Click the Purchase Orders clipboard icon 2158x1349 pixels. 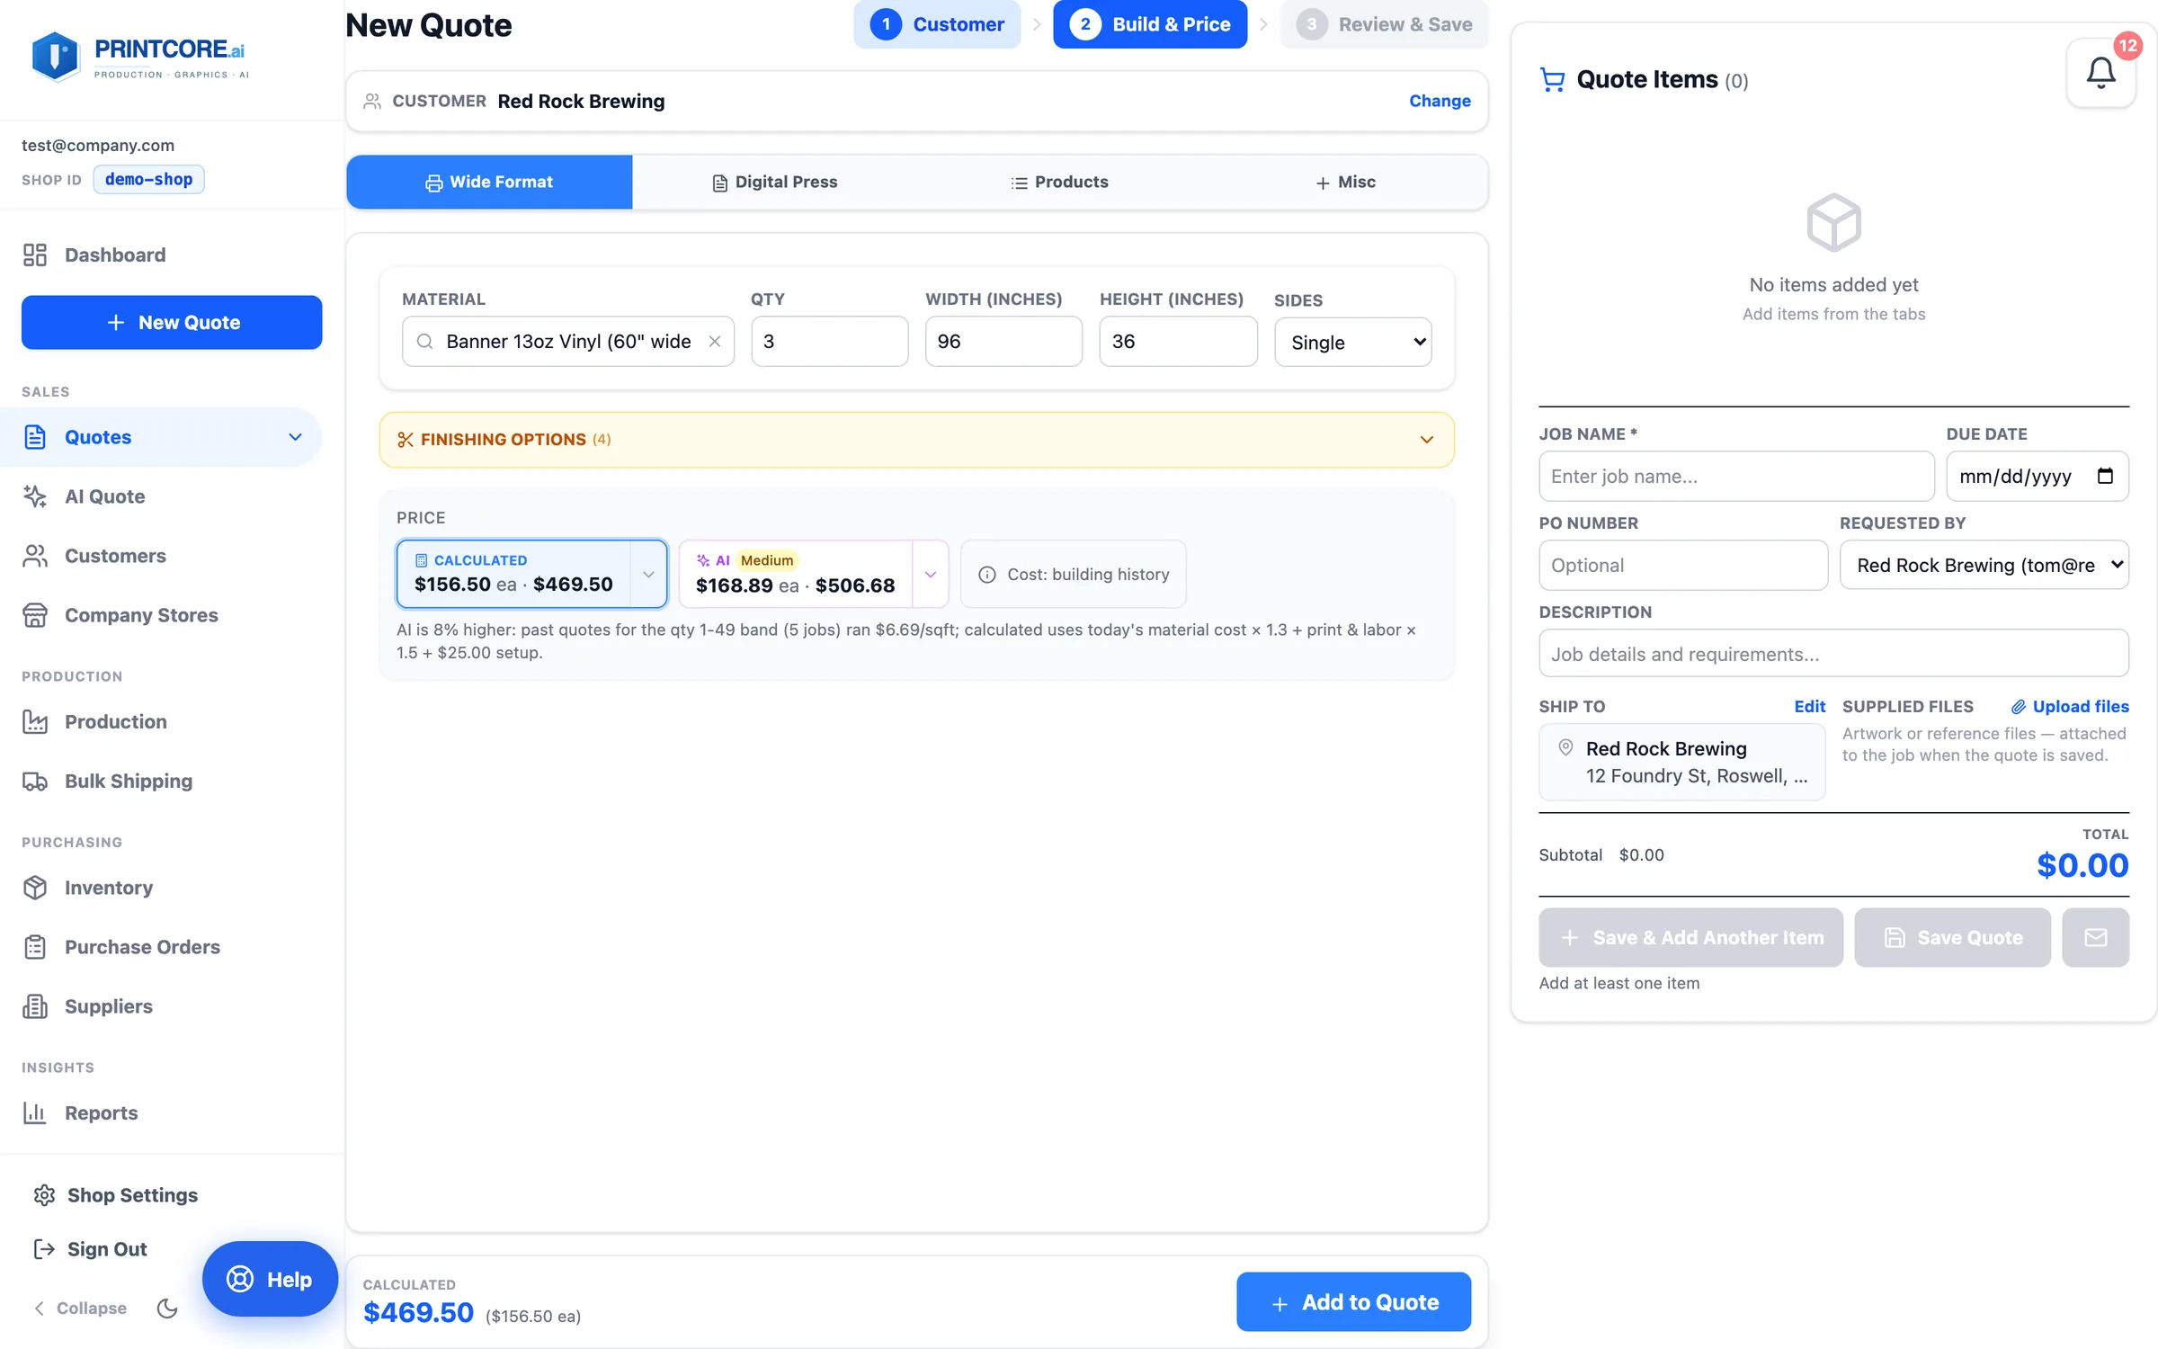35,947
